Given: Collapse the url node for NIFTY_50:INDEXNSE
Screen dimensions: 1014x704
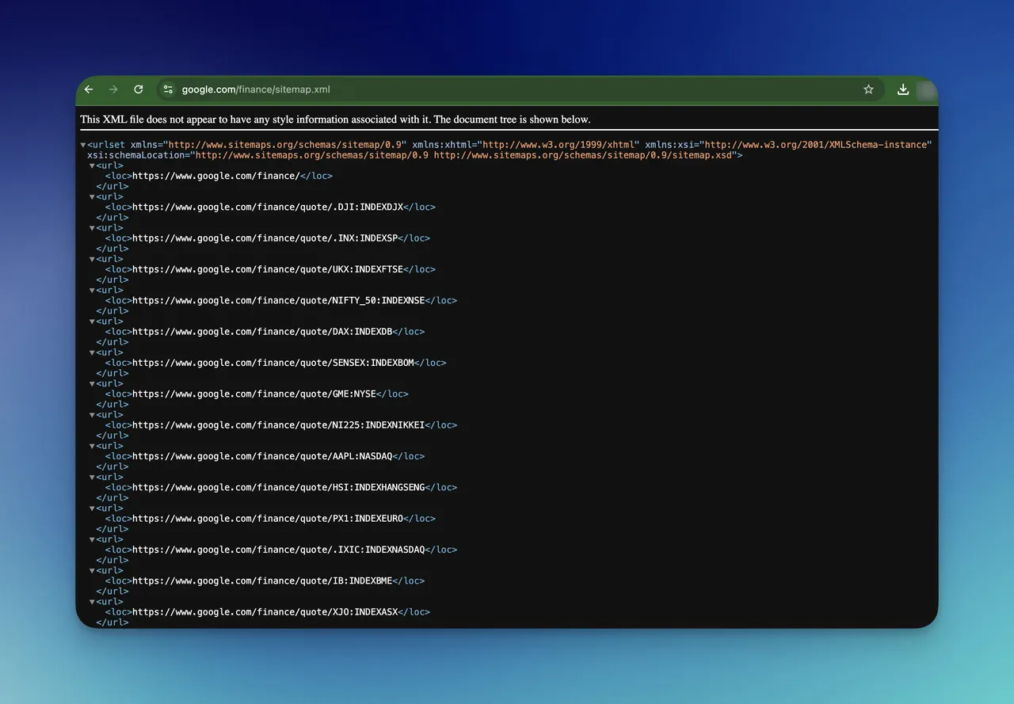Looking at the screenshot, I should tap(92, 291).
